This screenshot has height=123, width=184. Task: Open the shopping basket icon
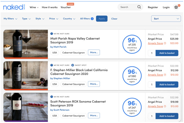[x=176, y=7]
